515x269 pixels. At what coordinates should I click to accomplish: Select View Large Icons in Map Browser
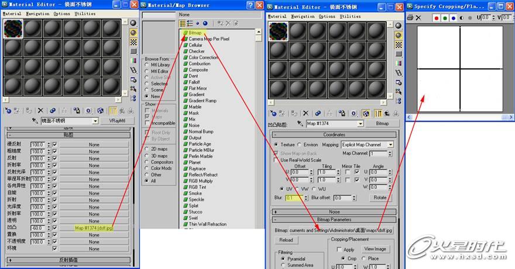coord(205,23)
